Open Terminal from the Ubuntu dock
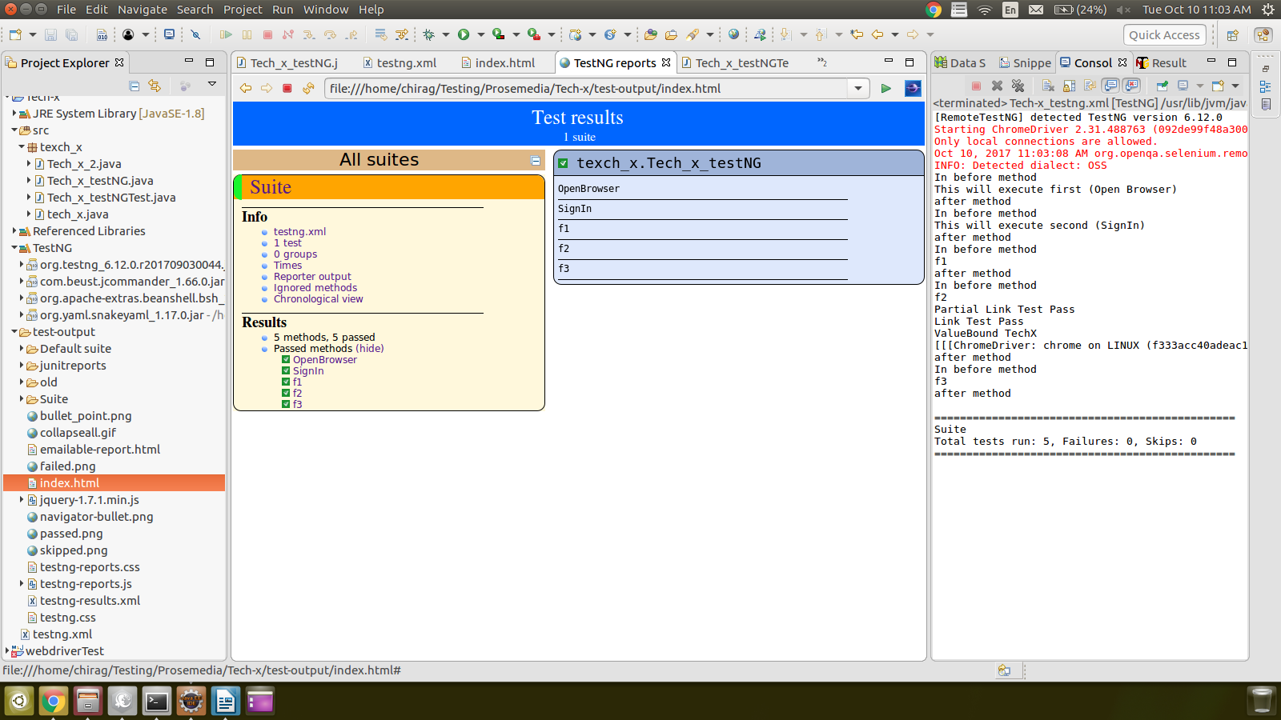The width and height of the screenshot is (1281, 720). (156, 702)
